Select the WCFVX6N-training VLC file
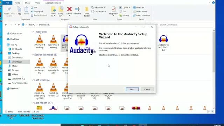 click(x=53, y=42)
